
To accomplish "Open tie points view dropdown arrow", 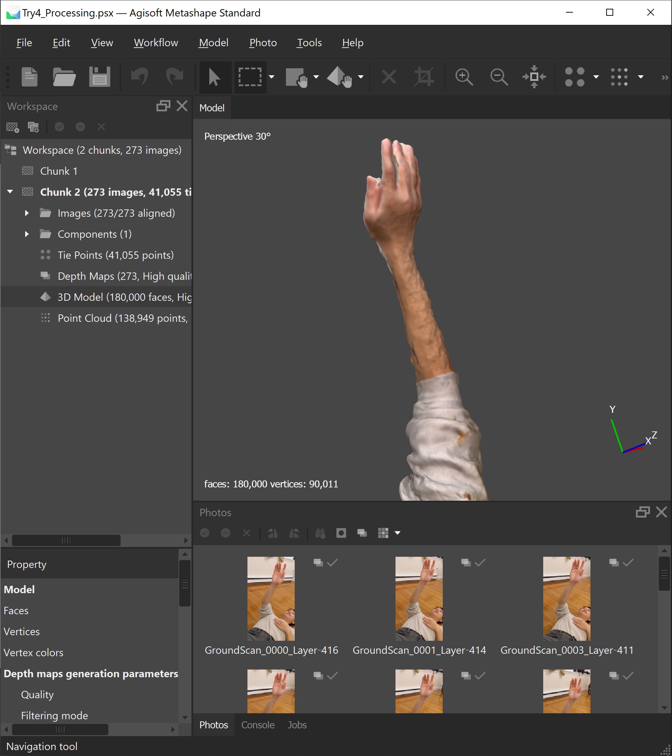I will coord(596,77).
